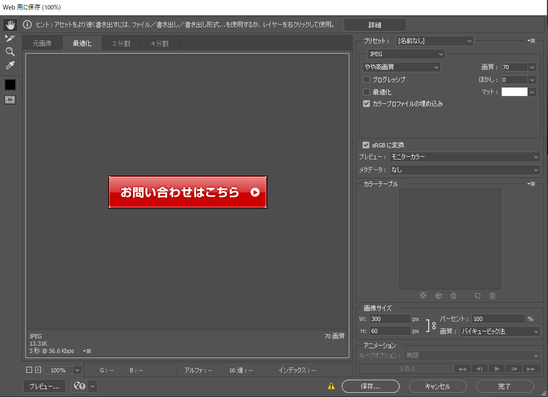Viewport: 548px width, 397px height.
Task: Toggle the constrain proportions link icon
Action: pos(433,326)
